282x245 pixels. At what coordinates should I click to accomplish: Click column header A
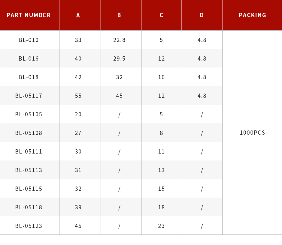78,16
